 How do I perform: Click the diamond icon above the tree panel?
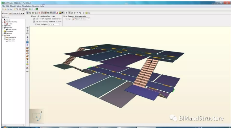[3, 17]
